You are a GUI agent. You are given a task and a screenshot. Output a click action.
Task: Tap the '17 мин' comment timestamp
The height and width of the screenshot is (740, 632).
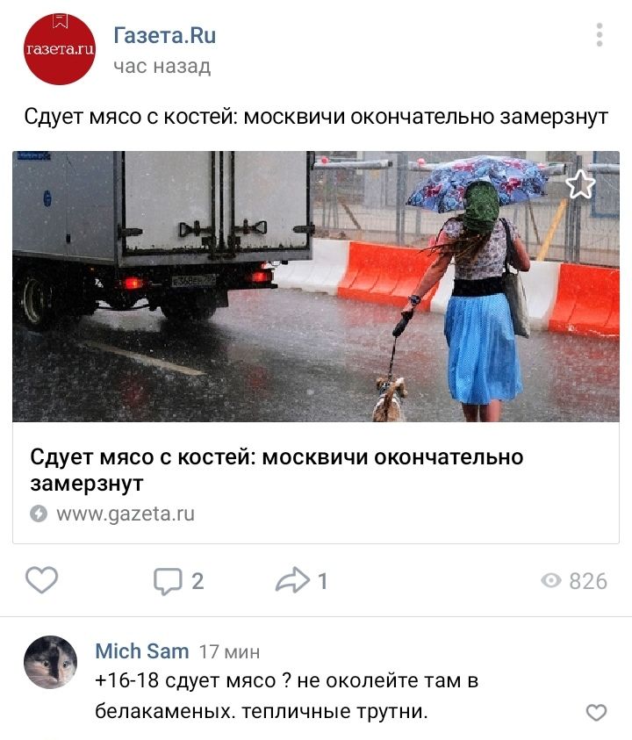(229, 652)
